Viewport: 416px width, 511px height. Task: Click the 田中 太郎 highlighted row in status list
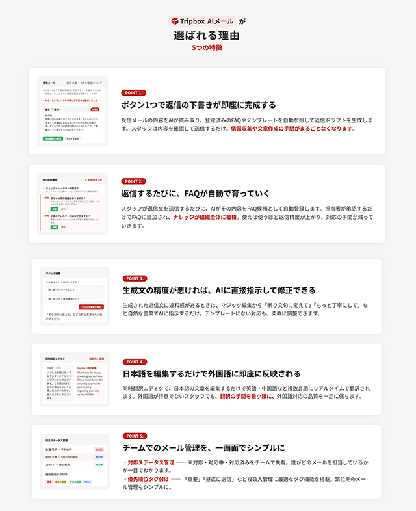(75, 457)
